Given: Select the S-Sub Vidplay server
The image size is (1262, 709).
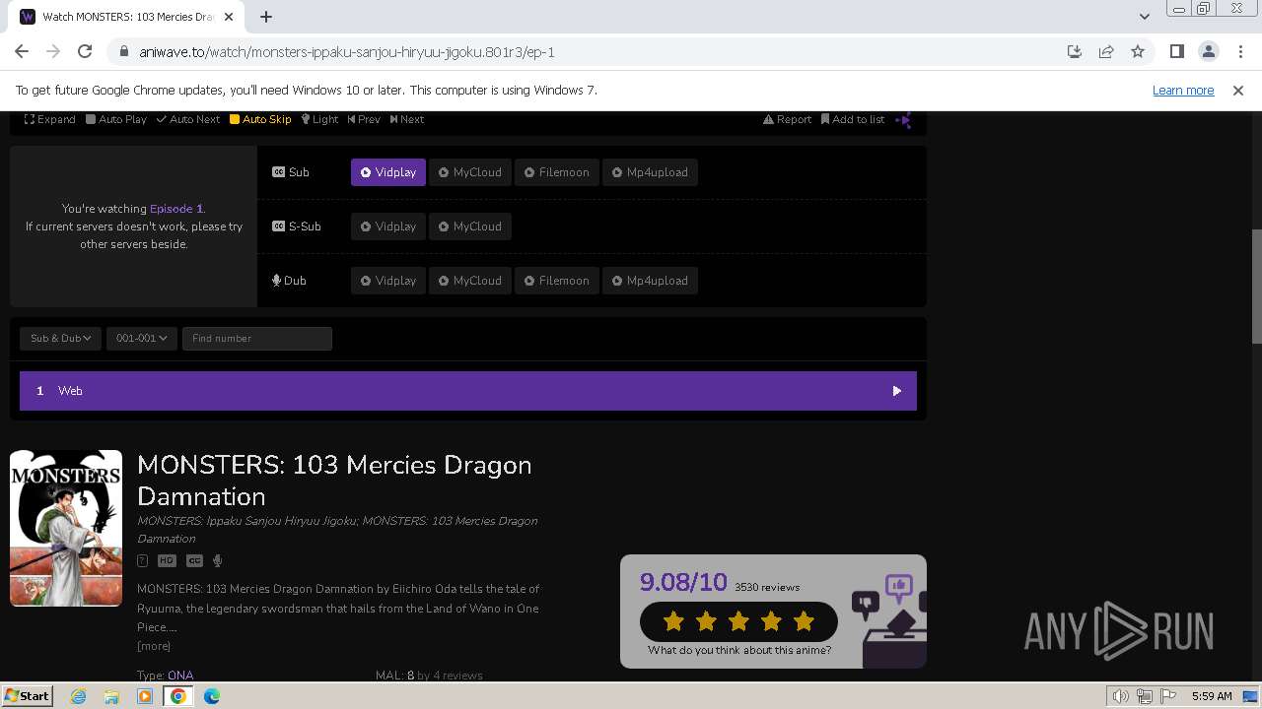Looking at the screenshot, I should click(x=388, y=226).
